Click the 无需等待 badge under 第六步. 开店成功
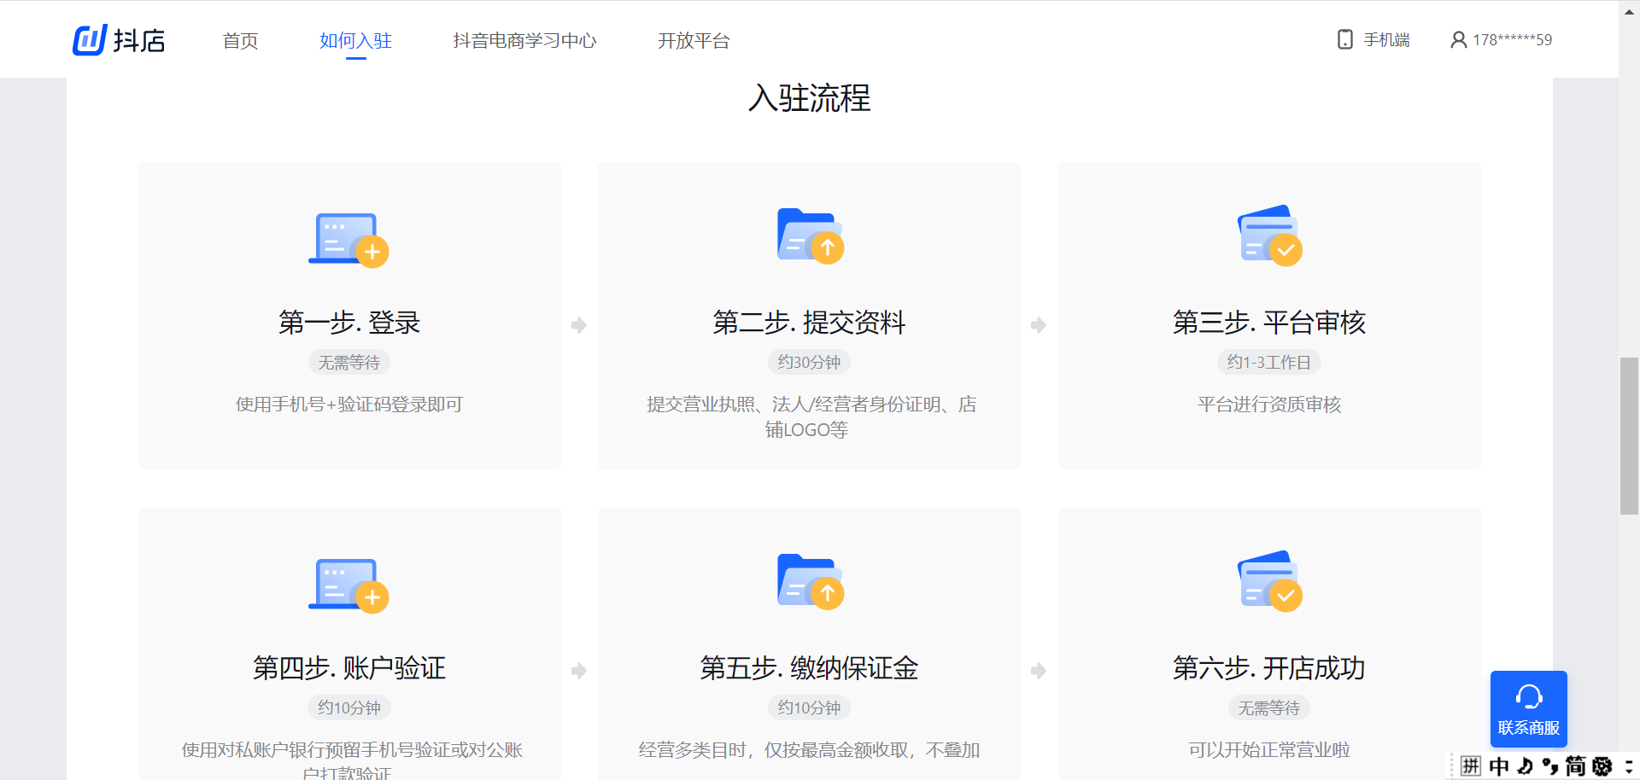The width and height of the screenshot is (1640, 780). click(1269, 707)
